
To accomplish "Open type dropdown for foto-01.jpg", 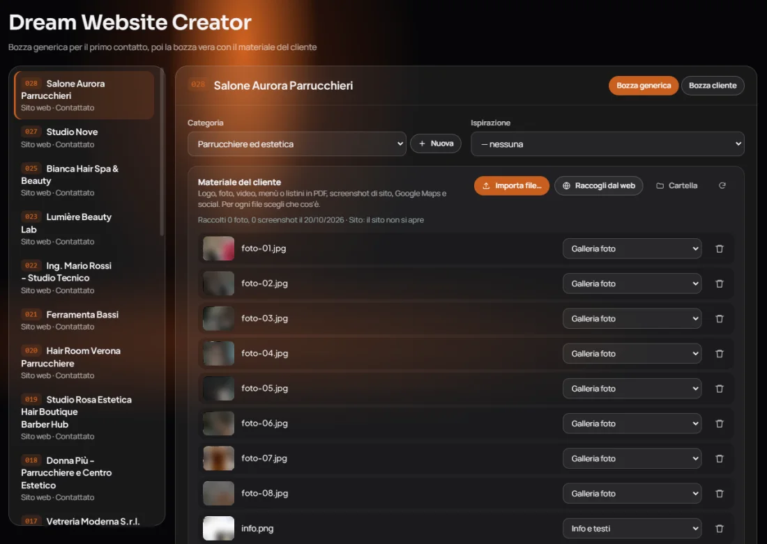I will pos(632,249).
